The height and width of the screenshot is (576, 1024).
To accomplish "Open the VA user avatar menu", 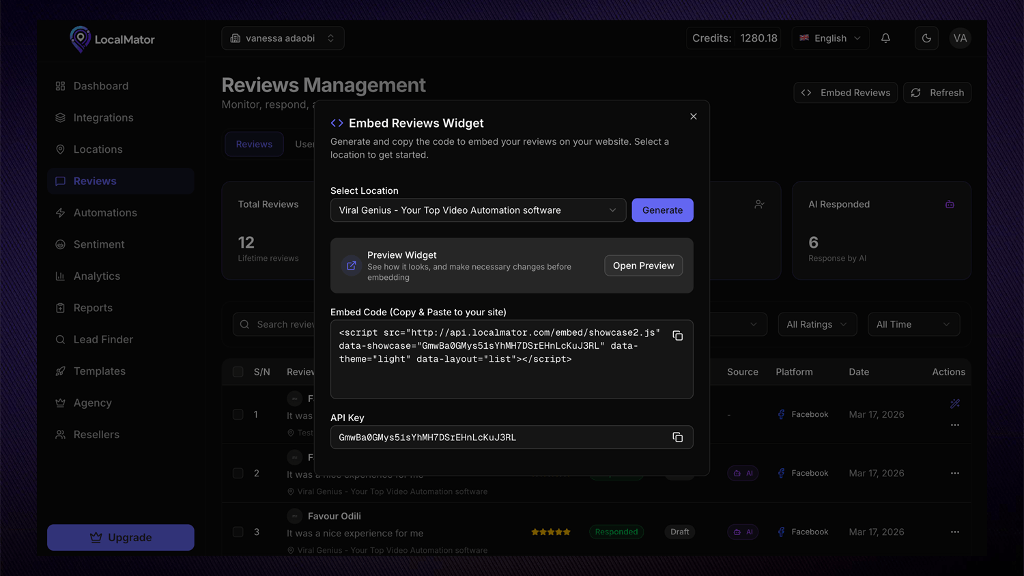I will tap(960, 38).
